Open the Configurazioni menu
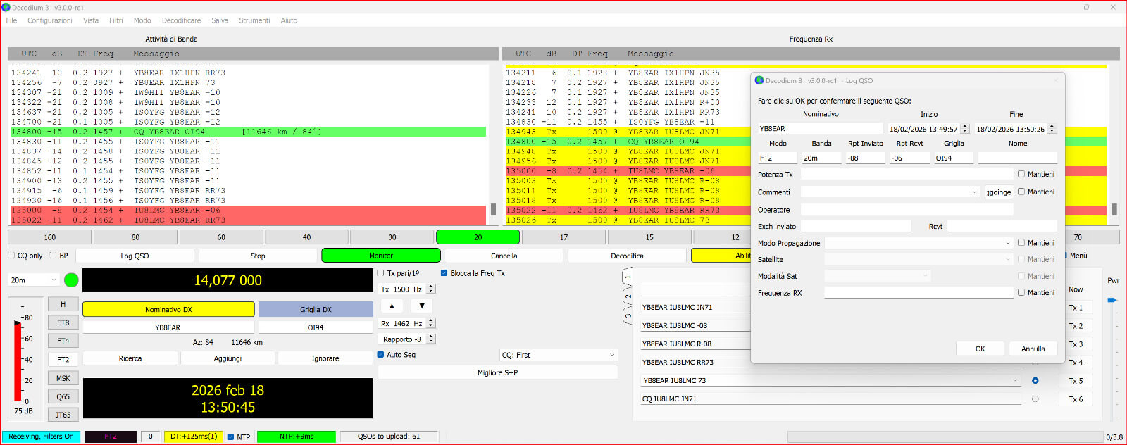 pos(50,20)
